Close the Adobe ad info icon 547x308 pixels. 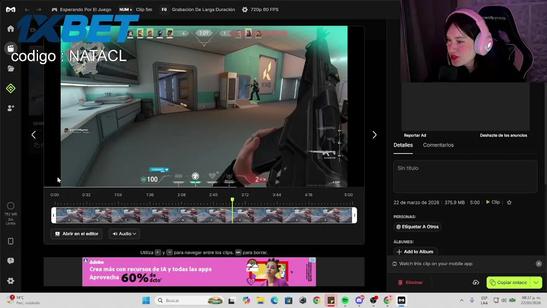pos(313,260)
